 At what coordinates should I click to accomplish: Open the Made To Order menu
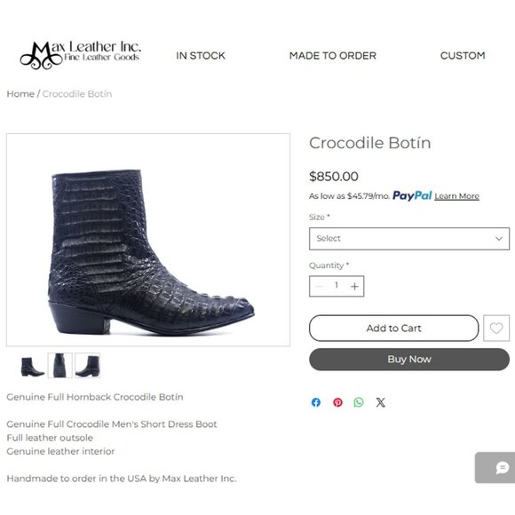333,56
